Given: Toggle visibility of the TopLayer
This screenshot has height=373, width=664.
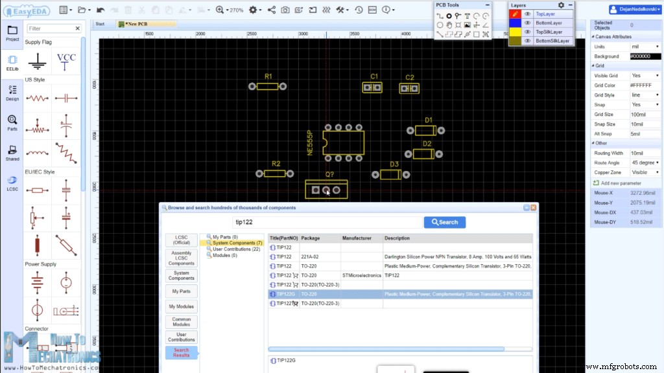Looking at the screenshot, I should point(528,14).
